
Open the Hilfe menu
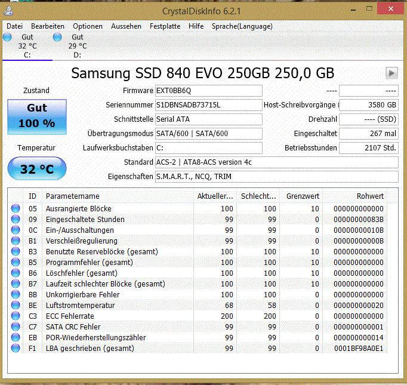(x=196, y=26)
